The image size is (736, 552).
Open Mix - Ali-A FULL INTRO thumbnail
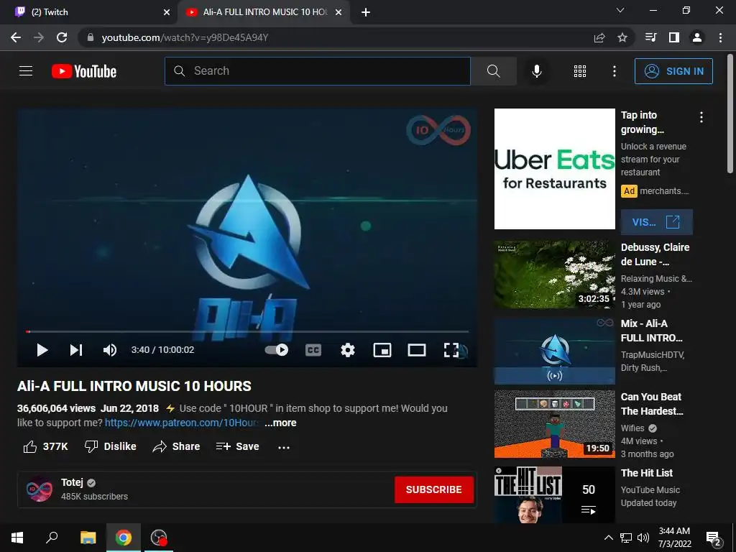click(554, 351)
